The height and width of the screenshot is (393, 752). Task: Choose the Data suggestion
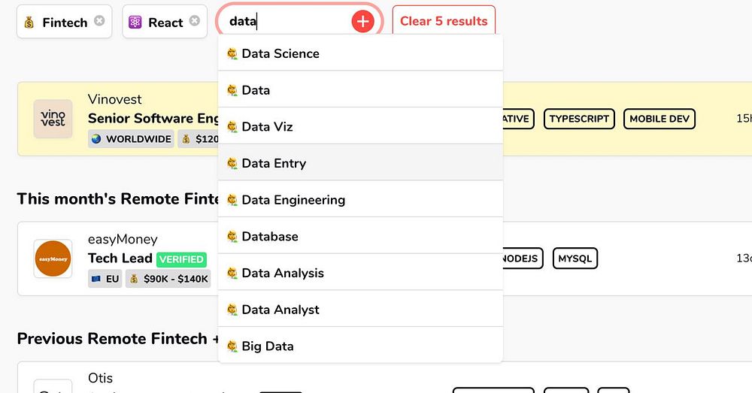click(256, 90)
